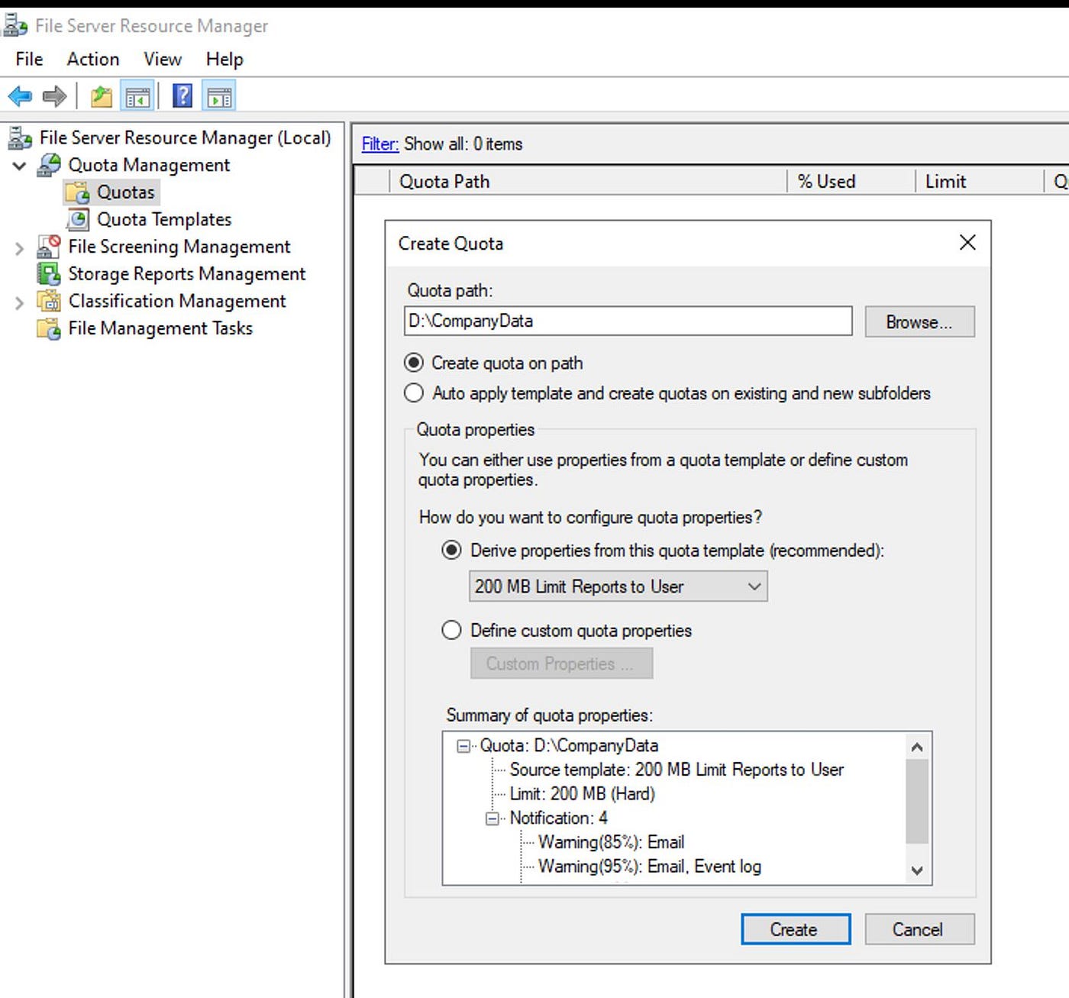Click the File Server Resource Manager title icon
This screenshot has width=1069, height=998.
[x=15, y=26]
